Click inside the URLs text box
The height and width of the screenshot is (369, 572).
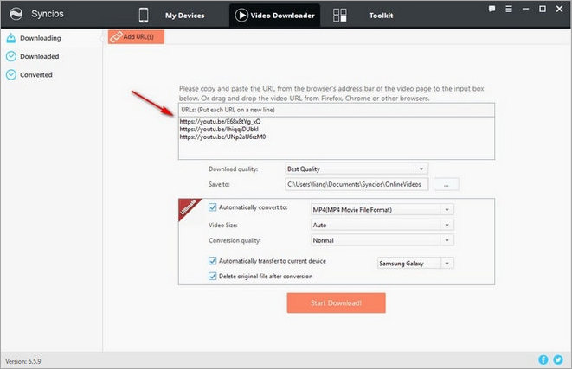(x=337, y=138)
